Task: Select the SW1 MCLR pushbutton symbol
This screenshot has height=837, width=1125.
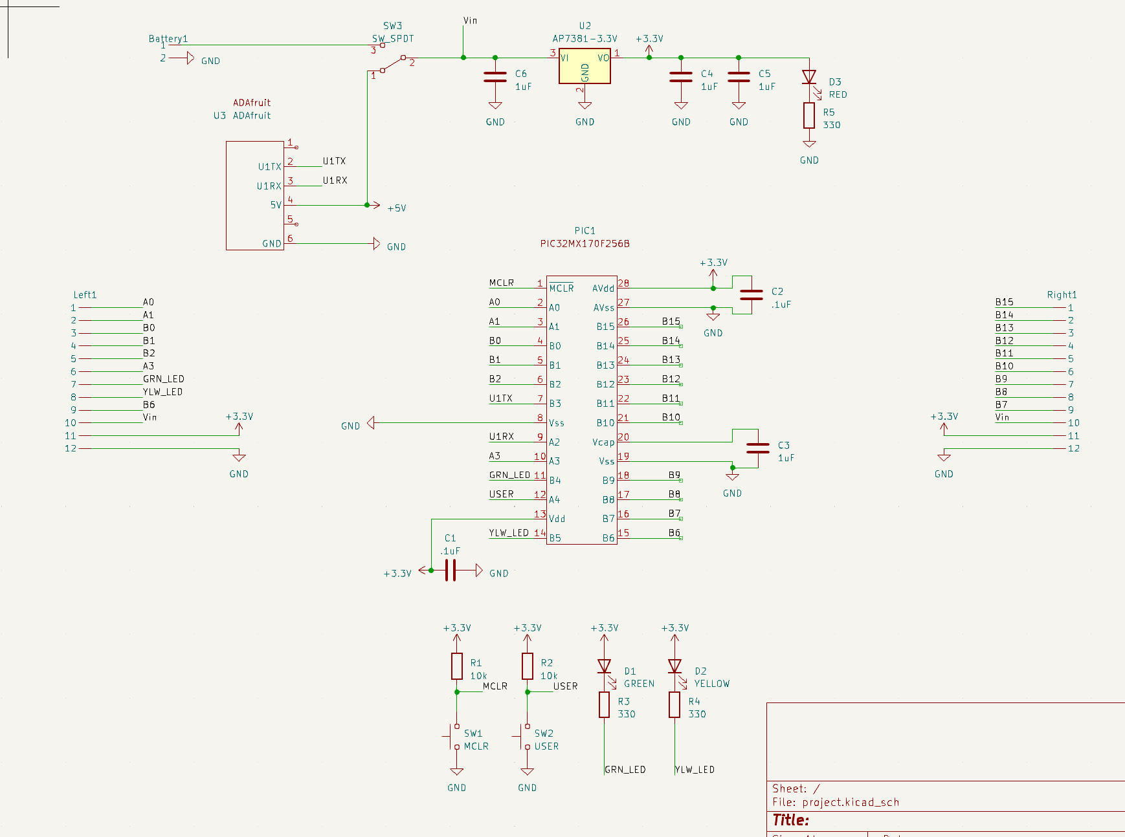Action: pyautogui.click(x=454, y=737)
